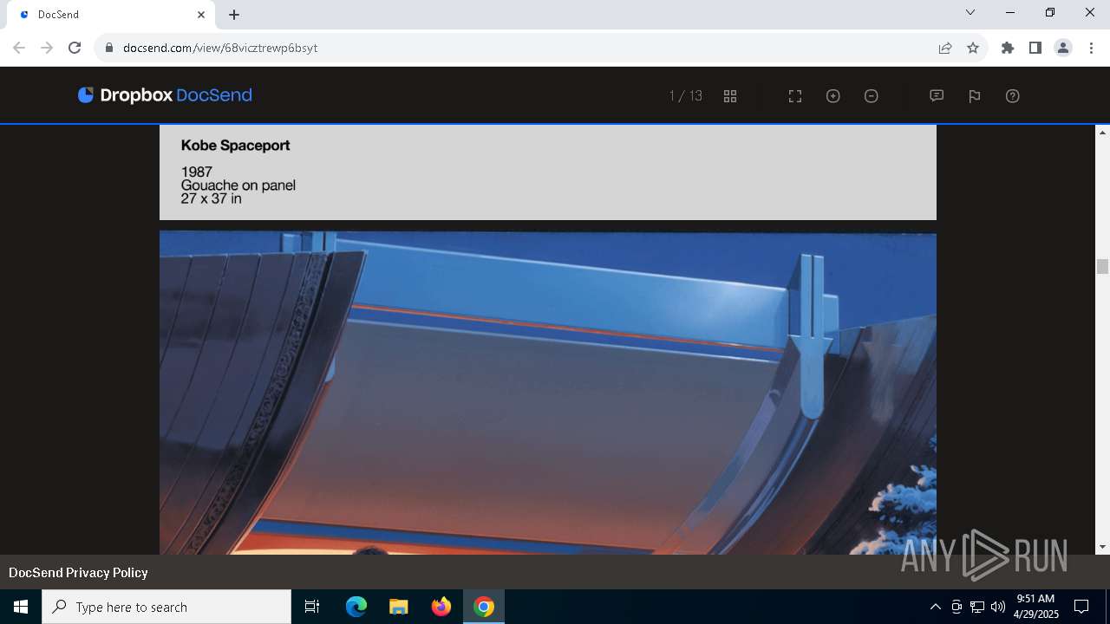
Task: Enter fullscreen mode in DocSend viewer
Action: 795,96
